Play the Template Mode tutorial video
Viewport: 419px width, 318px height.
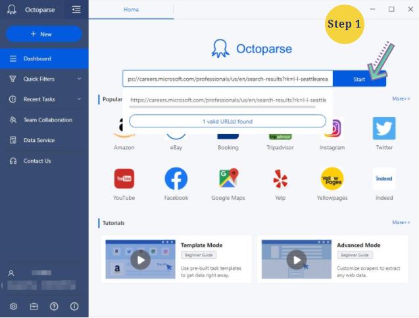(x=141, y=260)
